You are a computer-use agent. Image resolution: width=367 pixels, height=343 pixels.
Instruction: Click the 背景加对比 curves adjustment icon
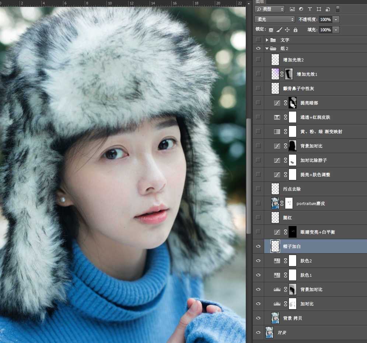point(277,146)
